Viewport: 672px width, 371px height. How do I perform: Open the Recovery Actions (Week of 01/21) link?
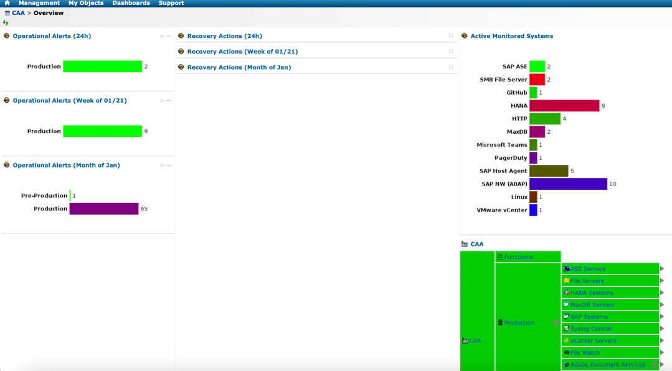tap(242, 52)
